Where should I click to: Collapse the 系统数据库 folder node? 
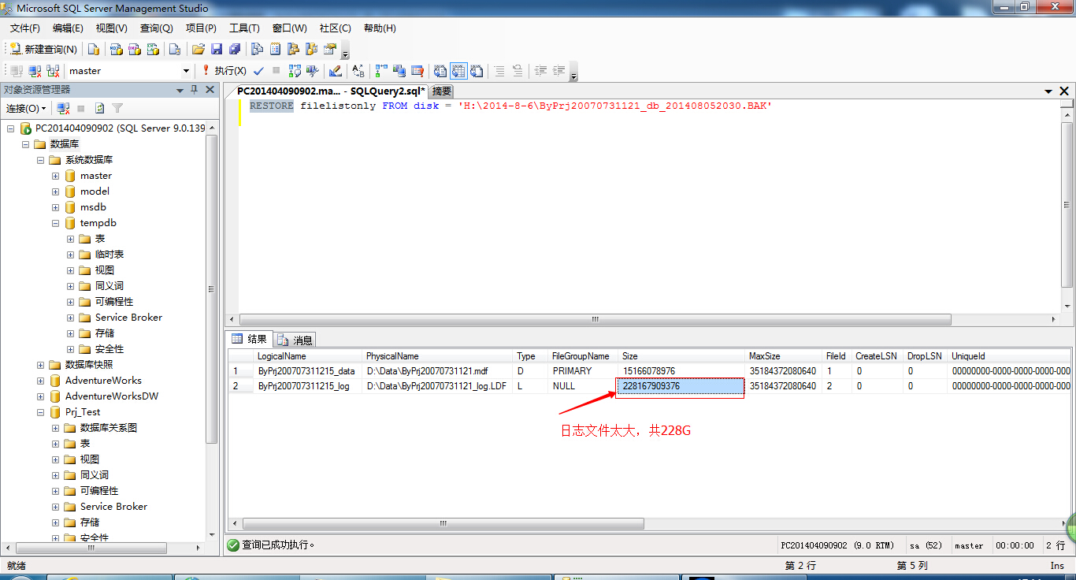click(x=41, y=160)
